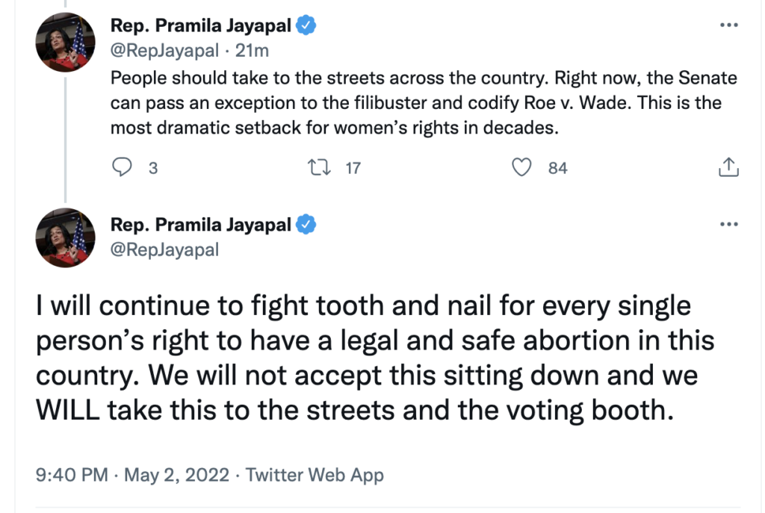Click the verified badge on second tweet
The image size is (765, 513).
(307, 224)
